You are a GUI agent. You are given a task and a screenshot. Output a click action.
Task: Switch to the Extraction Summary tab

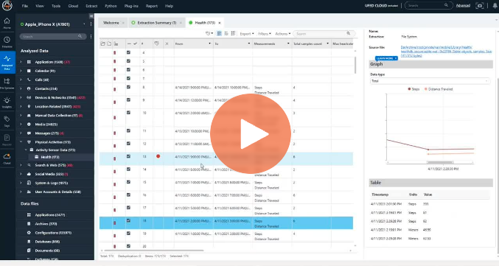156,23
